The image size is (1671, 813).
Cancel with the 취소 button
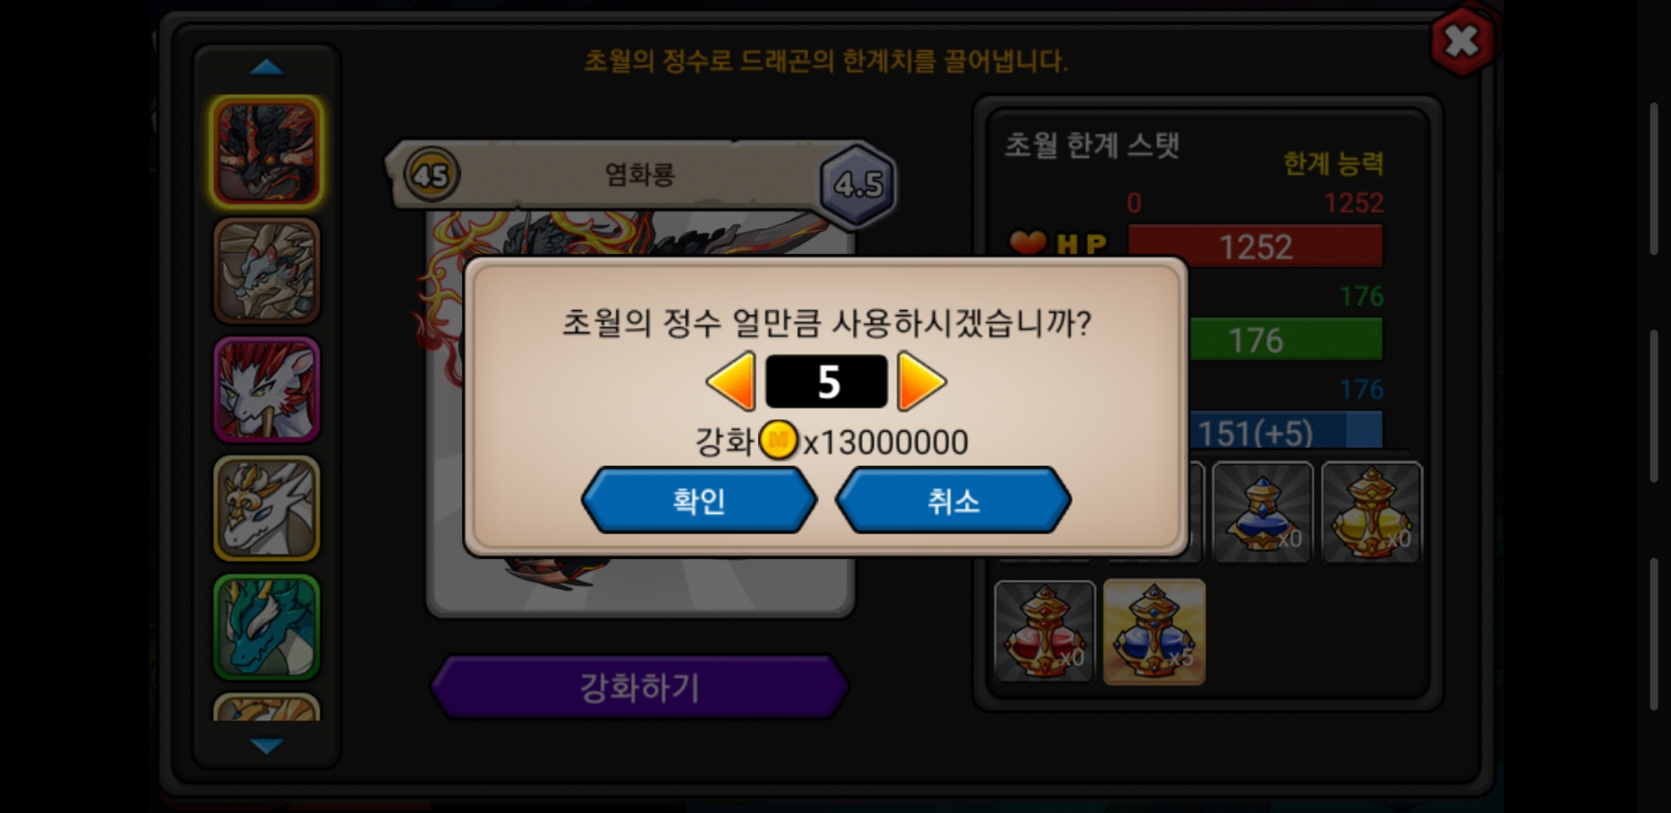[x=953, y=501]
